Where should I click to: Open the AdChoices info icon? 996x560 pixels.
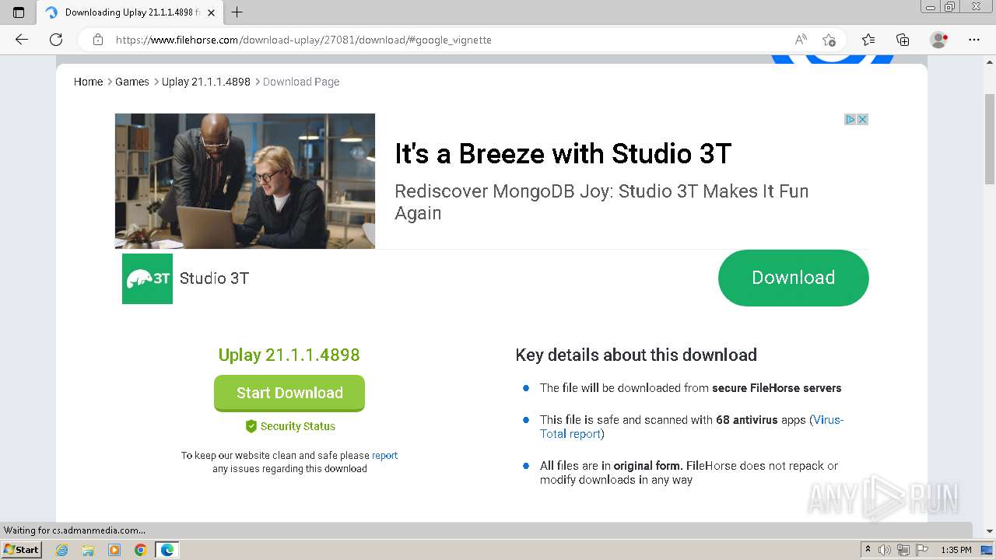click(x=850, y=119)
